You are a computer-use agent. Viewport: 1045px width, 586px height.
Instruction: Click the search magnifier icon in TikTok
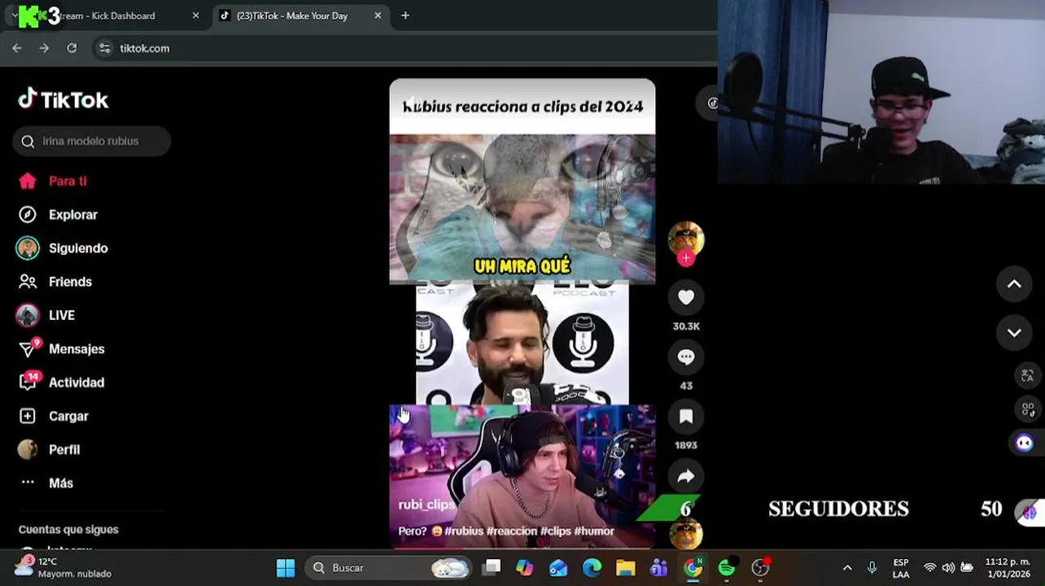[x=28, y=142]
